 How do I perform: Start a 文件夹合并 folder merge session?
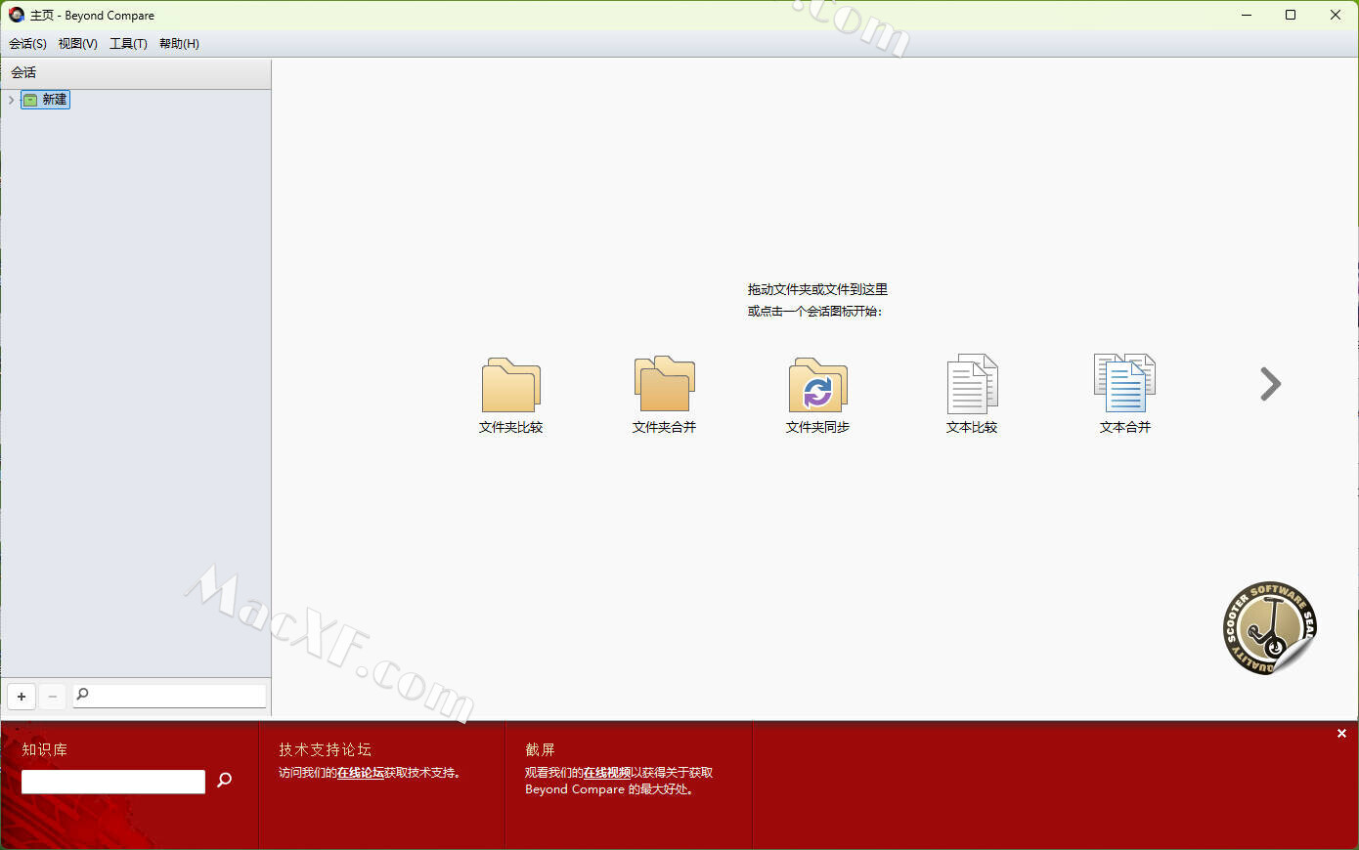(664, 396)
